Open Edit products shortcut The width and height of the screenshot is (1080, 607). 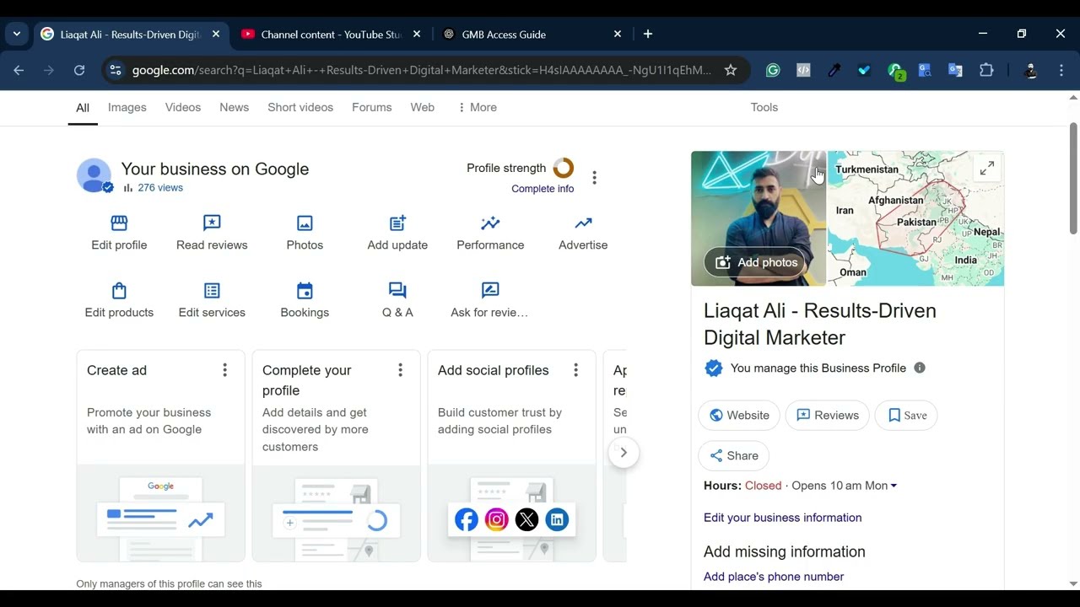coord(119,300)
